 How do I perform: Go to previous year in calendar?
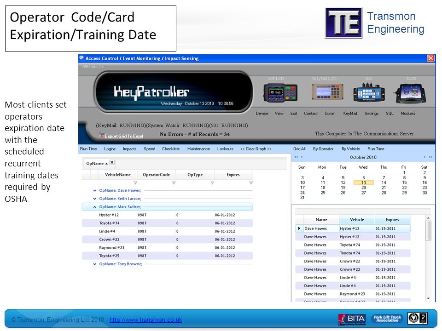296,157
